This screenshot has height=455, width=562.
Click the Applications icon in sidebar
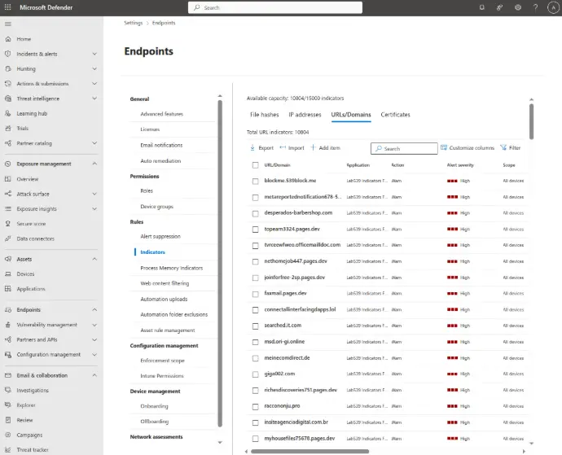tap(8, 289)
